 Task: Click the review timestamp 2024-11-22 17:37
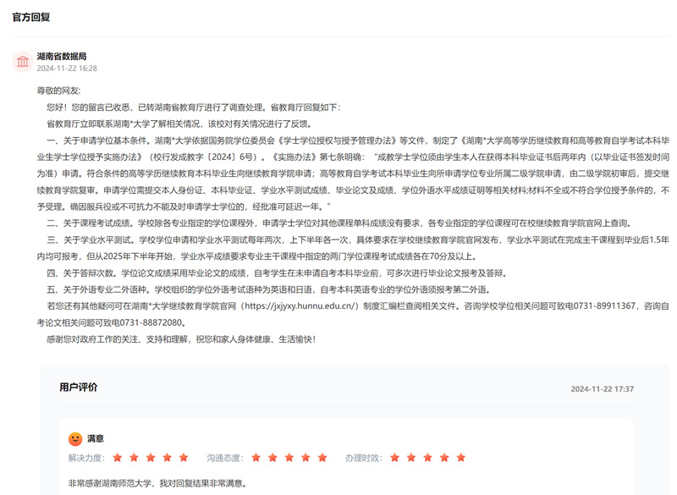(602, 389)
